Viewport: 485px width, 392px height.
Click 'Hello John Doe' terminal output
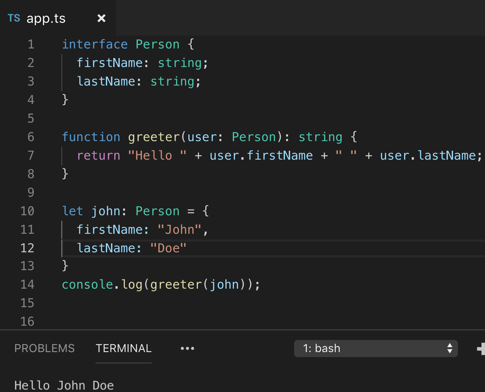pos(64,386)
